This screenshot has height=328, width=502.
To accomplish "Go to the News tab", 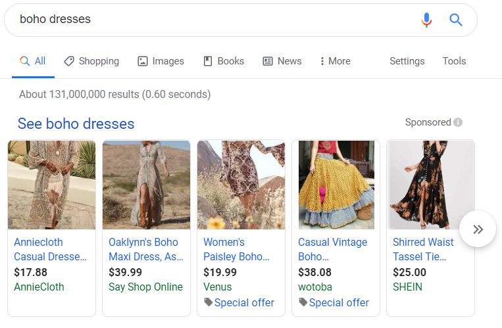I will tap(282, 61).
